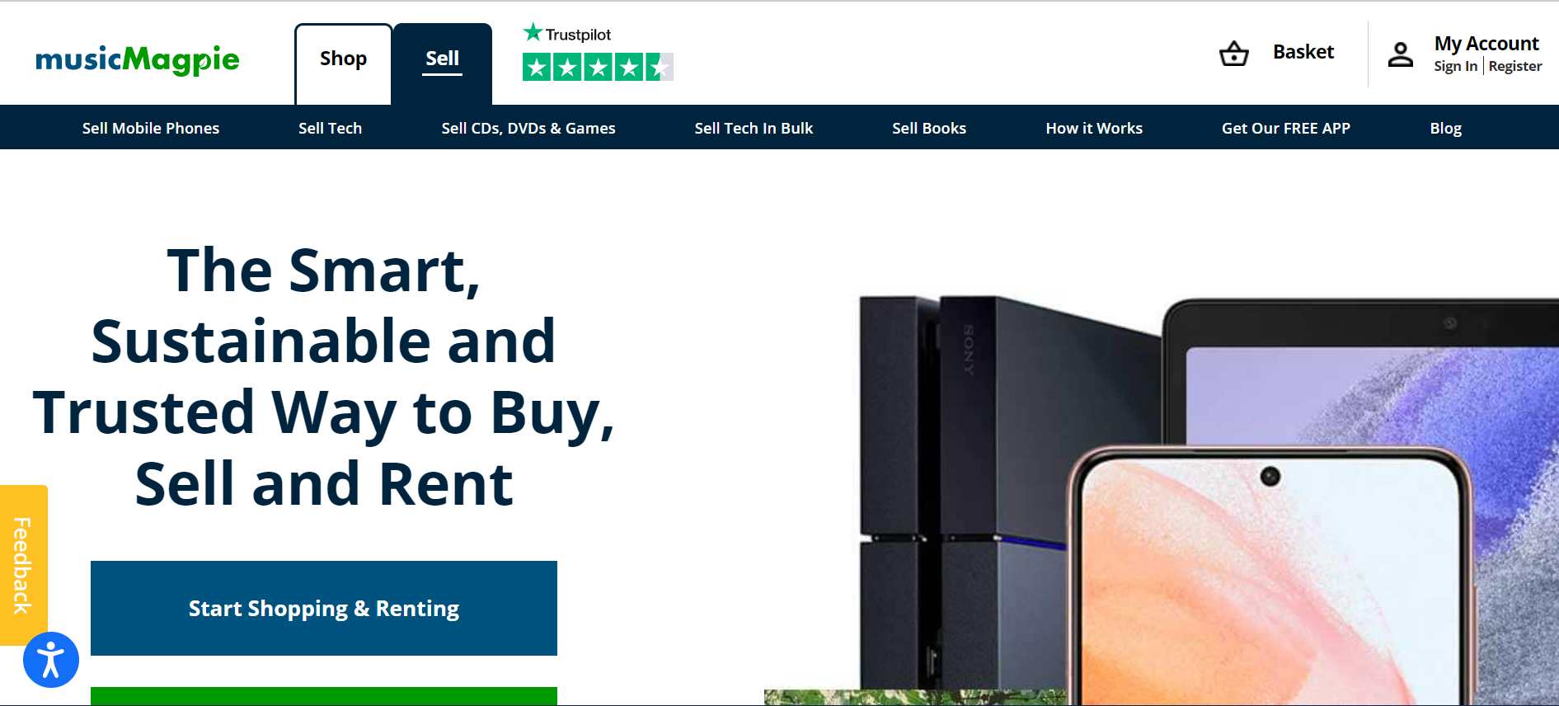This screenshot has width=1559, height=706.
Task: Click the user account profile icon
Action: (1400, 54)
